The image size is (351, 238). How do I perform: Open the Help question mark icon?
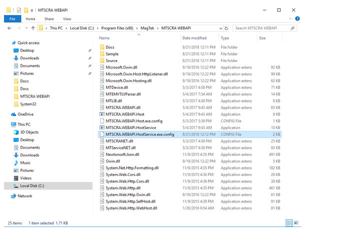pos(297,18)
